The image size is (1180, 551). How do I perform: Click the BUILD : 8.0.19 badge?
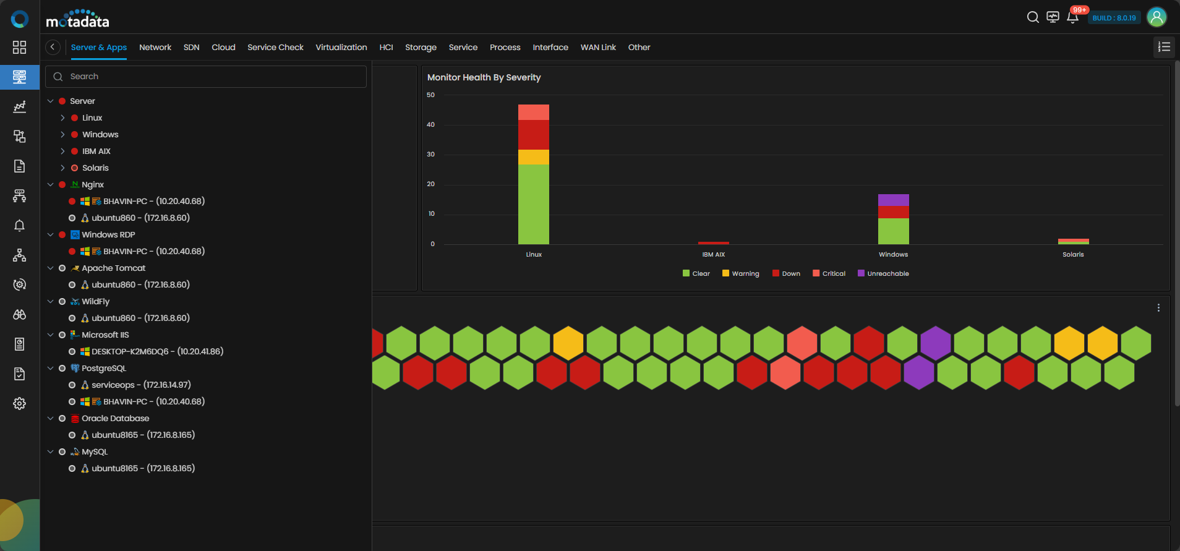pos(1114,18)
